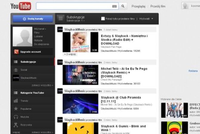Click the profile picture placeholder in sidebar

coord(22,36)
